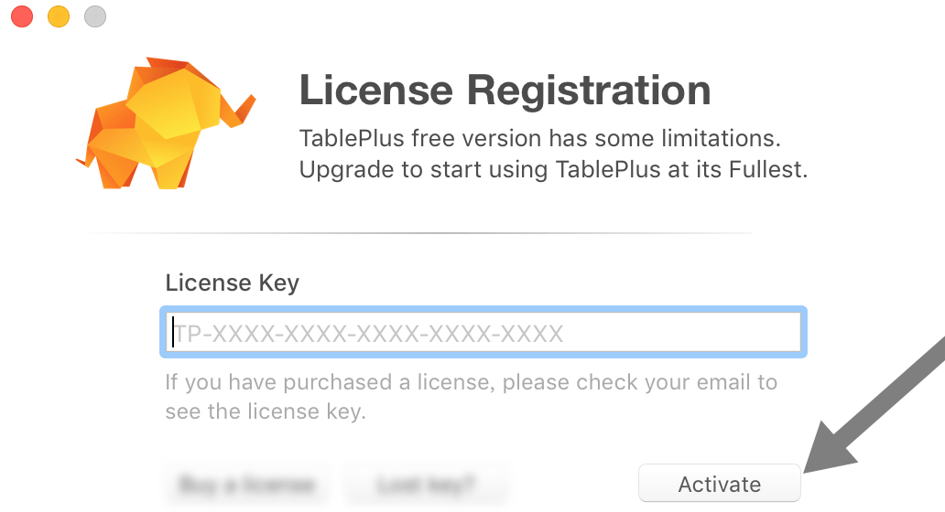Focus the License Key input field
Screen dimensions: 945x512
point(483,333)
